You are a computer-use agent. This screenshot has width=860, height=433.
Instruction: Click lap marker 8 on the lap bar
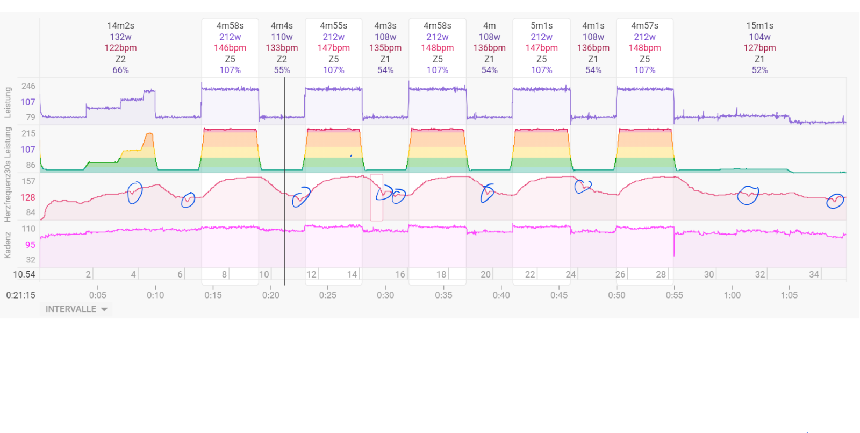(x=225, y=274)
